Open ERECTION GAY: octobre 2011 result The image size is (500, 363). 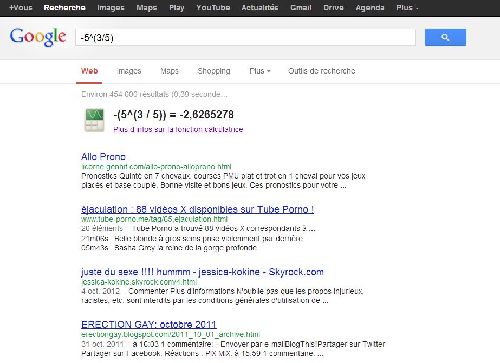point(149,324)
